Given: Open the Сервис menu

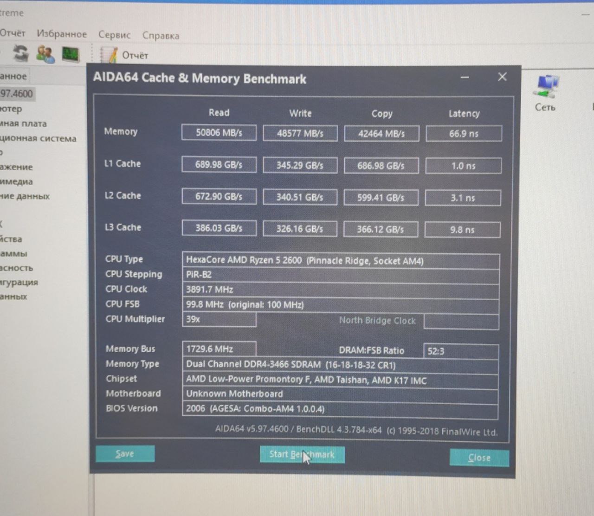Looking at the screenshot, I should [114, 35].
